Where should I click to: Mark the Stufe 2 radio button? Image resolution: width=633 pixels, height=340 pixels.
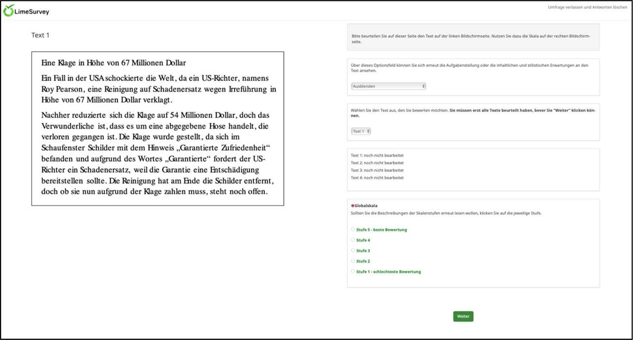353,261
